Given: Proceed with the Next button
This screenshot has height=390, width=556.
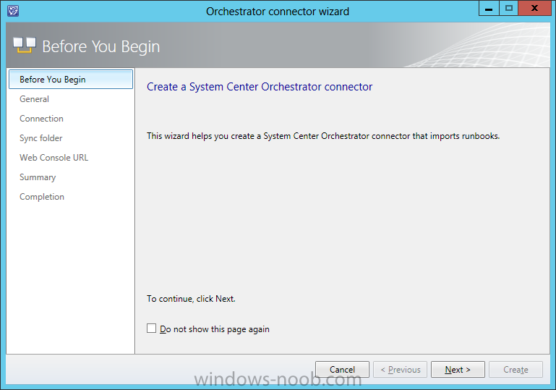Looking at the screenshot, I should (x=458, y=370).
